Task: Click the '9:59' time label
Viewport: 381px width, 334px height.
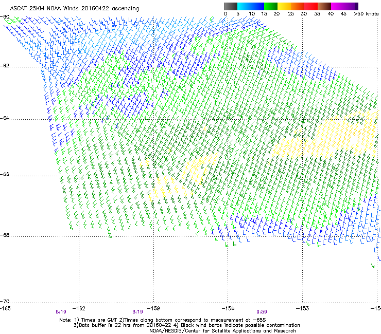Action: coord(262,312)
